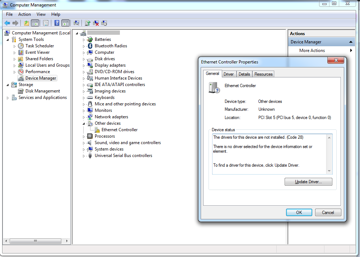Select the Display adapters icon
This screenshot has height=257, width=360.
(x=90, y=65)
